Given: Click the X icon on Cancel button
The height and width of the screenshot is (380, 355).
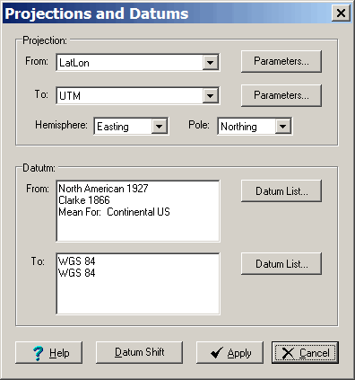Looking at the screenshot, I should tap(288, 353).
